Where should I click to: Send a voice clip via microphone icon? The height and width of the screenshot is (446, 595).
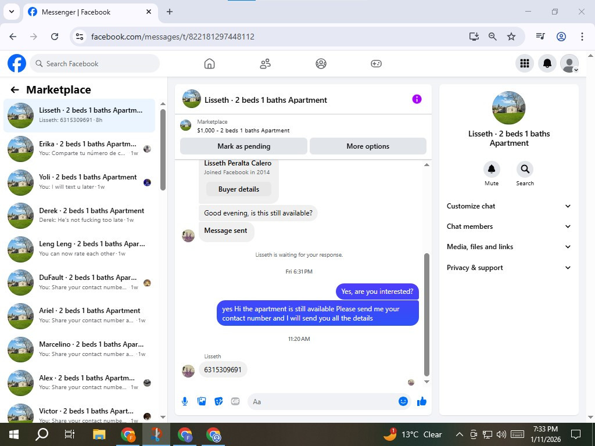point(185,401)
